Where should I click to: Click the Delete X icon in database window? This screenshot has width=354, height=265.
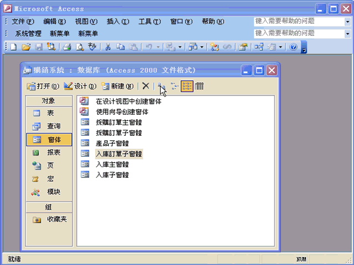(x=145, y=86)
